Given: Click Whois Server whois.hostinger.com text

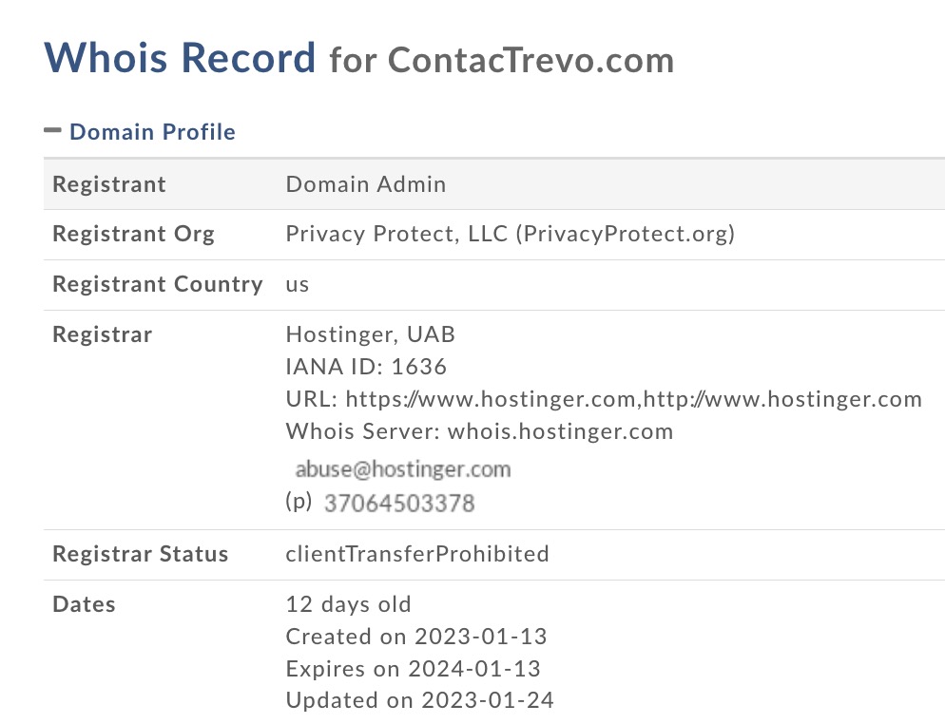Looking at the screenshot, I should click(479, 431).
